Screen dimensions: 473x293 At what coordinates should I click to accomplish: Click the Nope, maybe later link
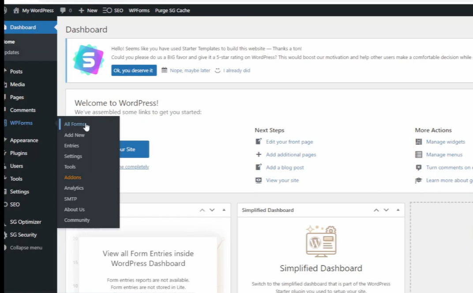190,70
